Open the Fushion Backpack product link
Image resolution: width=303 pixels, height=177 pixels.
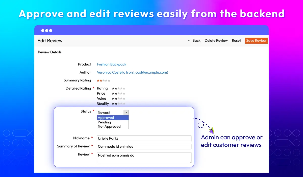coord(112,64)
